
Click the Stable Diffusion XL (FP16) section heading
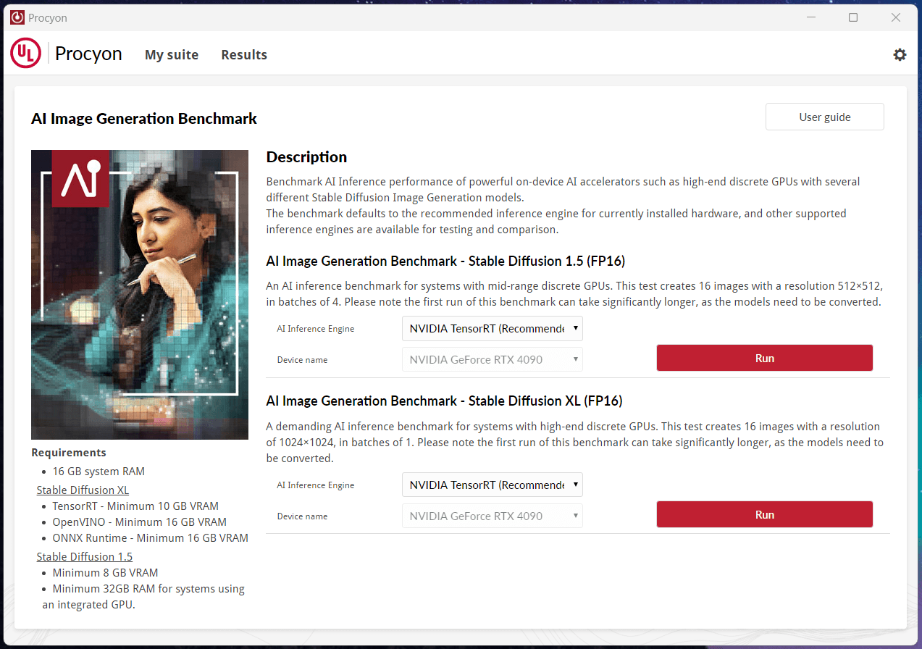[x=444, y=401]
